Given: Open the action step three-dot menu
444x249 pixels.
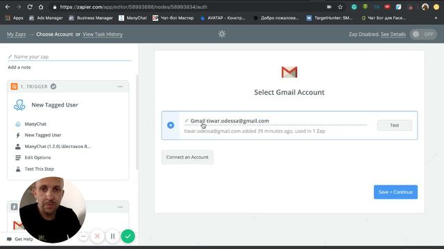Looking at the screenshot, I should pos(120,207).
